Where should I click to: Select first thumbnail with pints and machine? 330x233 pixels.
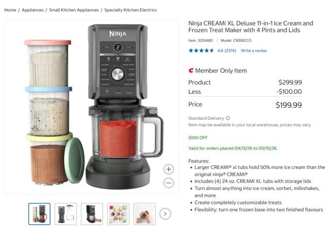click(39, 214)
